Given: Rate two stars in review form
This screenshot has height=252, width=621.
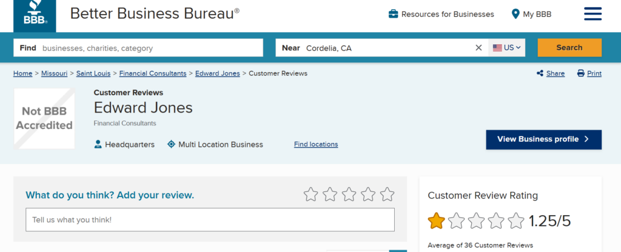Looking at the screenshot, I should (330, 194).
